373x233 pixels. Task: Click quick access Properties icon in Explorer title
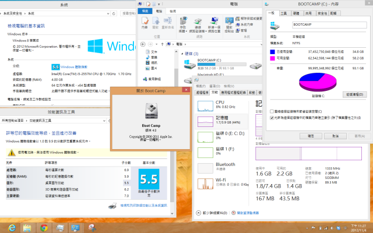[x=148, y=4]
